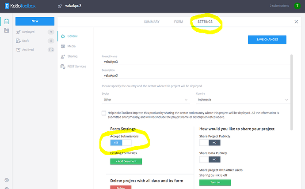The height and width of the screenshot is (189, 305).
Task: Click the Sharing person icon
Action: tap(63, 56)
